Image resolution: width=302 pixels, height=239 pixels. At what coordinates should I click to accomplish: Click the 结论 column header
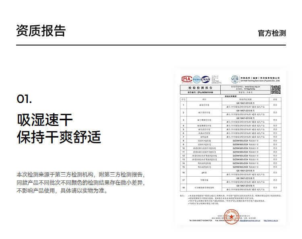point(275,99)
